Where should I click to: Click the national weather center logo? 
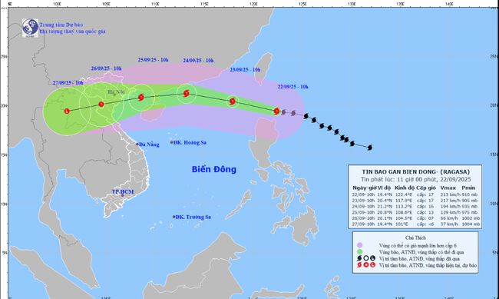tap(30, 28)
